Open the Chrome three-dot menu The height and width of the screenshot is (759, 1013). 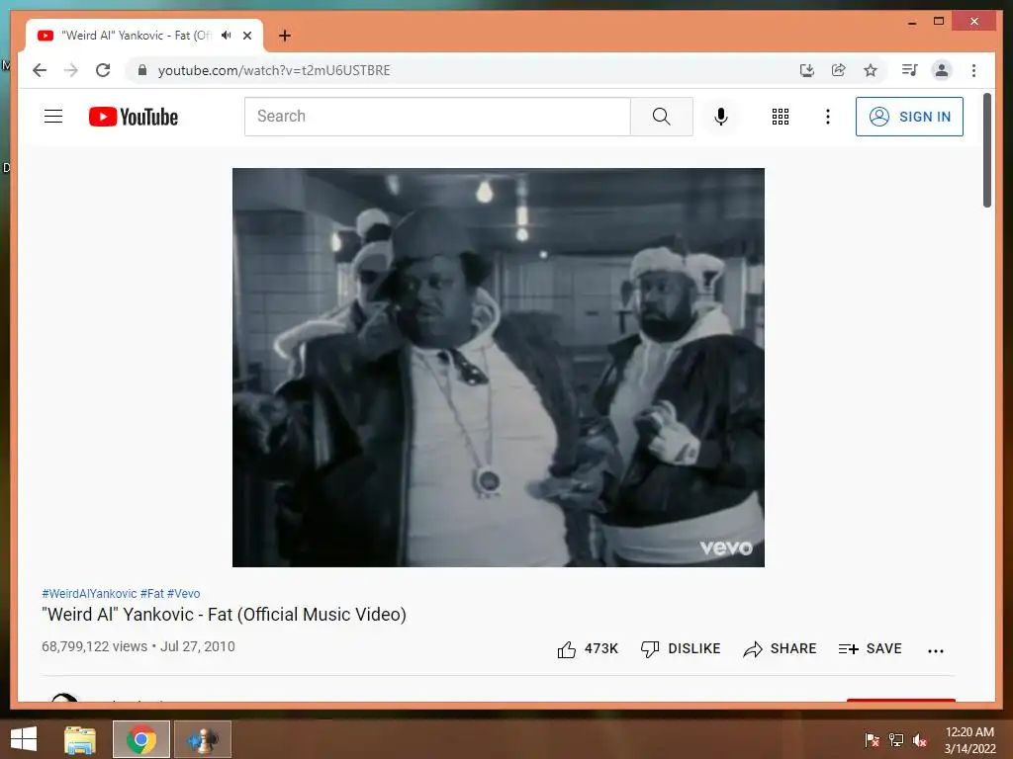tap(973, 70)
